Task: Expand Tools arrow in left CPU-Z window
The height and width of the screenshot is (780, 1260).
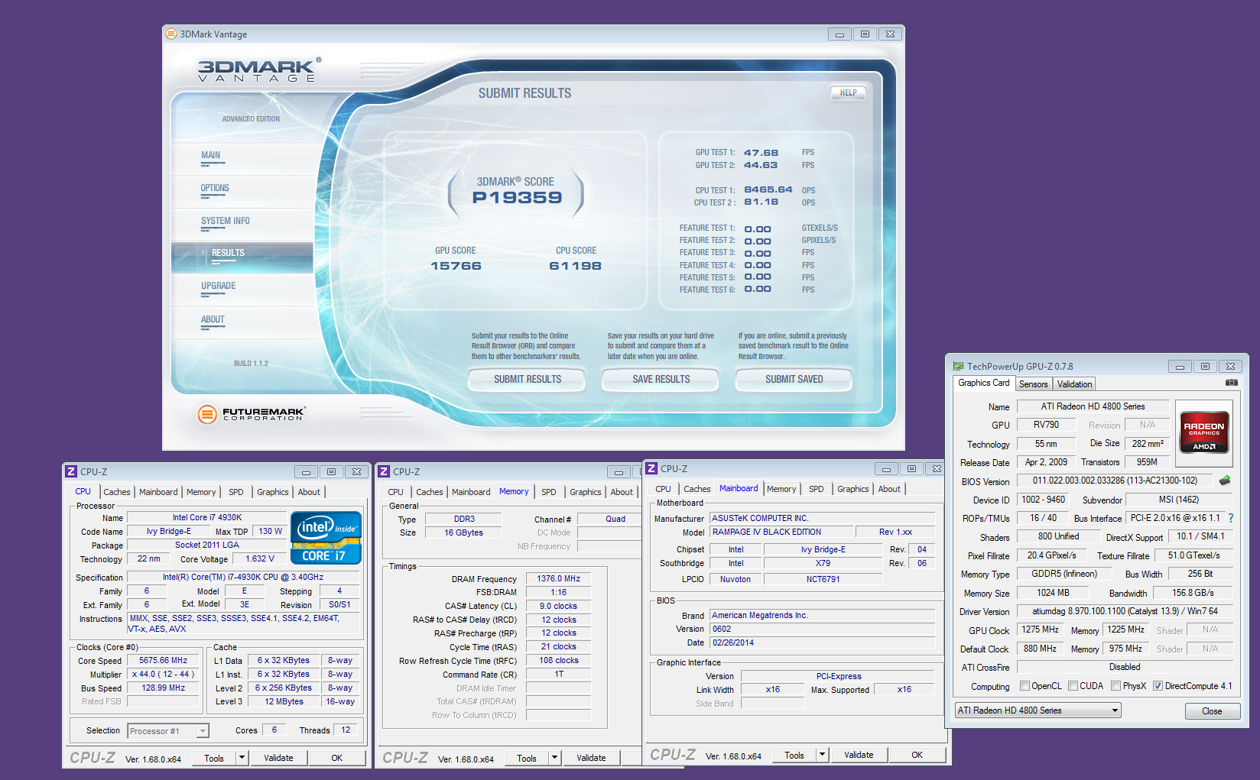Action: coord(242,758)
